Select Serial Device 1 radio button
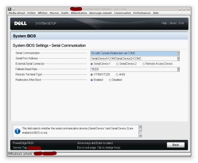 pos(91,64)
